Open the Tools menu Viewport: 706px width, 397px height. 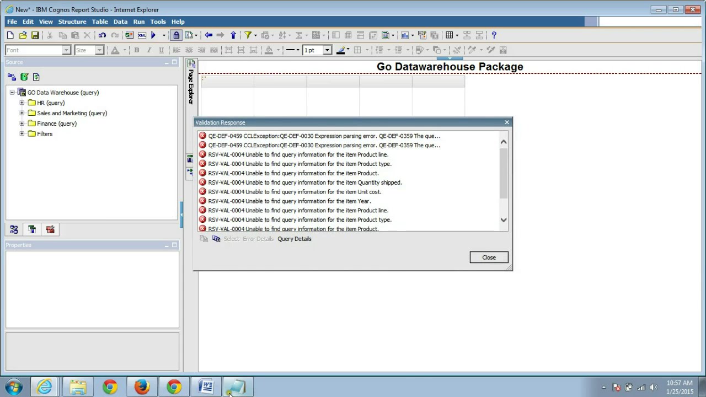(x=158, y=22)
